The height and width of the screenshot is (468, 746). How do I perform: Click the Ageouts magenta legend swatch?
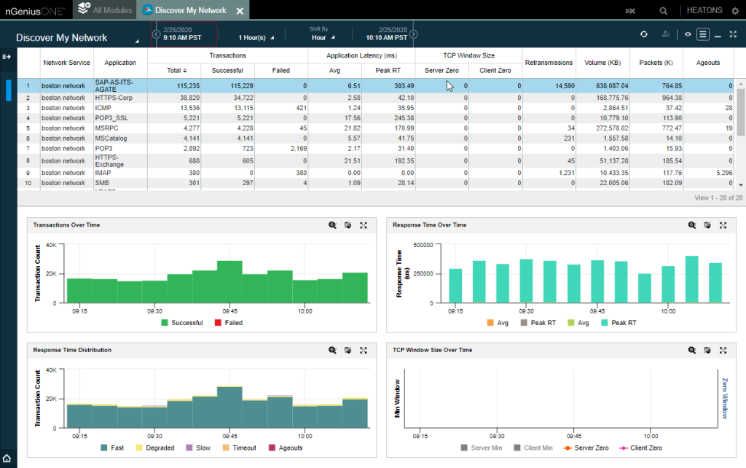[272, 448]
